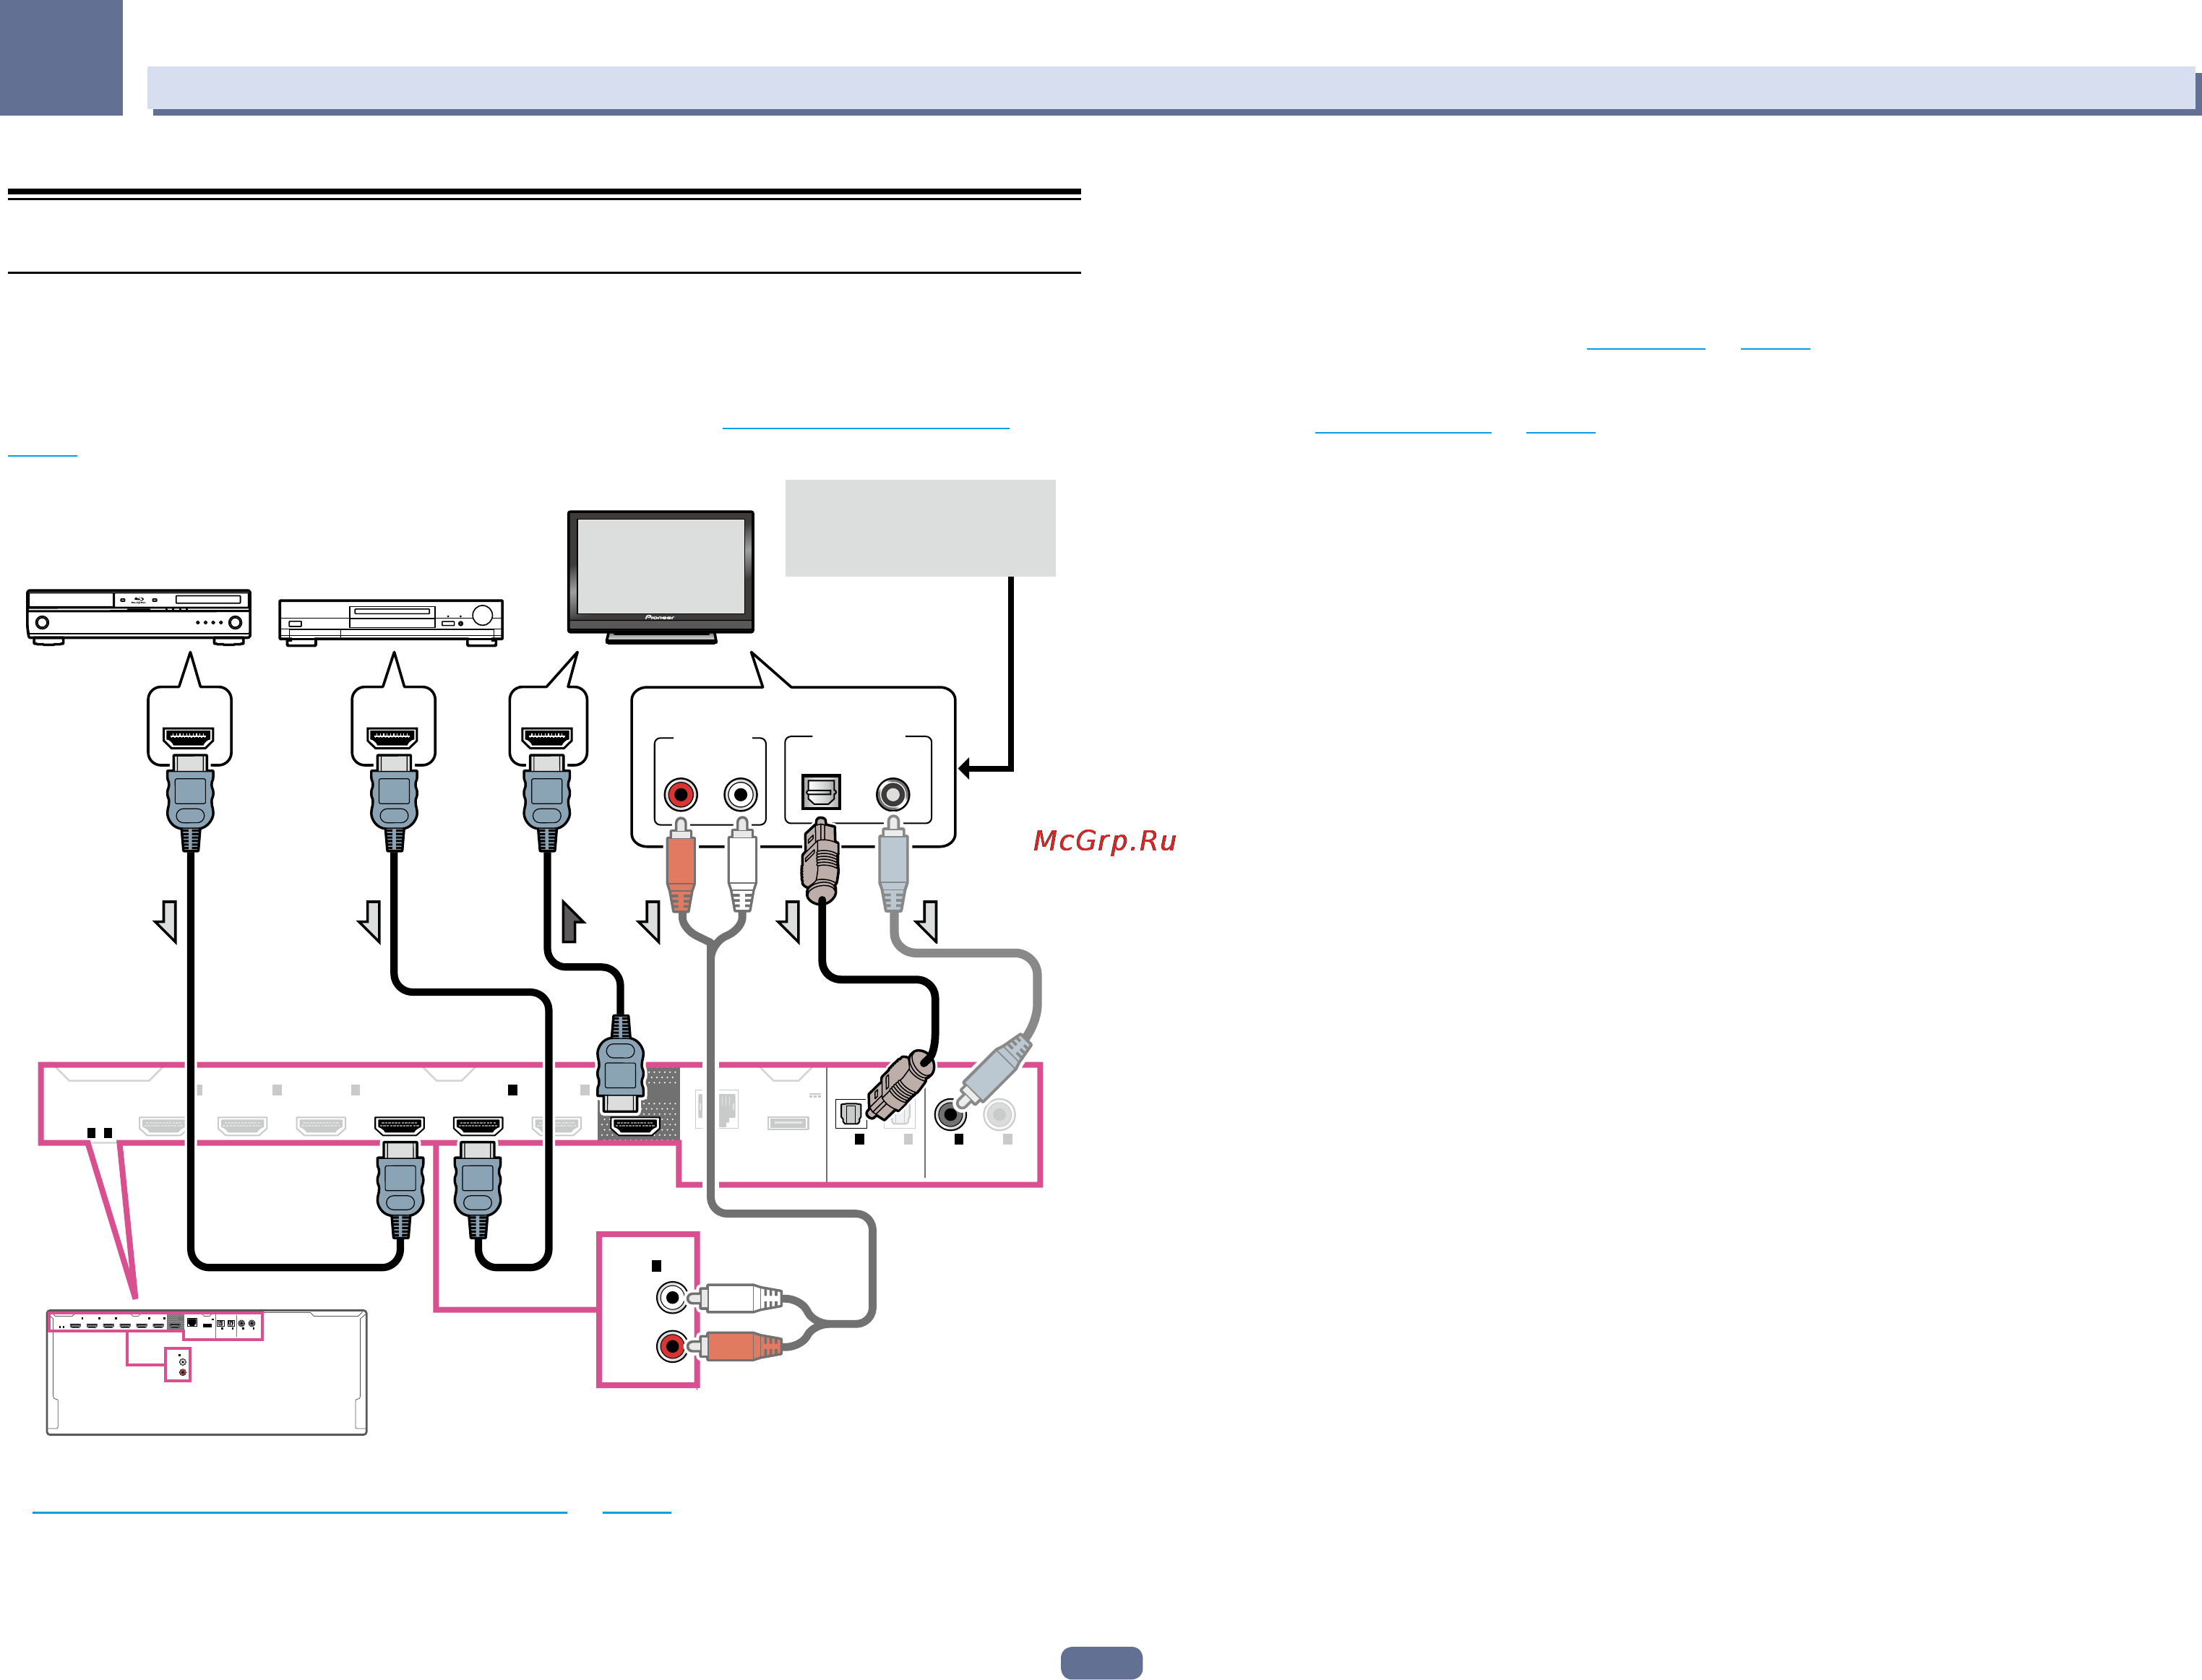Select the DVD player device illustration
The height and width of the screenshot is (1680, 2202).
(x=391, y=623)
